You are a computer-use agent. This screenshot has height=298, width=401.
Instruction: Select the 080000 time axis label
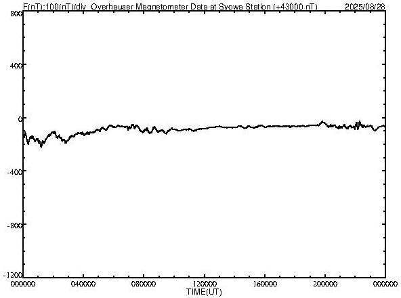pyautogui.click(x=144, y=283)
